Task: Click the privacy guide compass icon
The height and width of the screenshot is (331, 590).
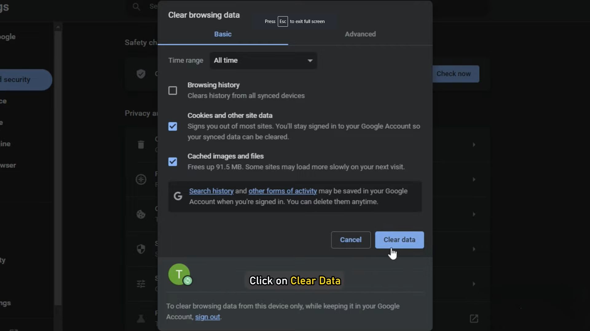Action: point(141,179)
